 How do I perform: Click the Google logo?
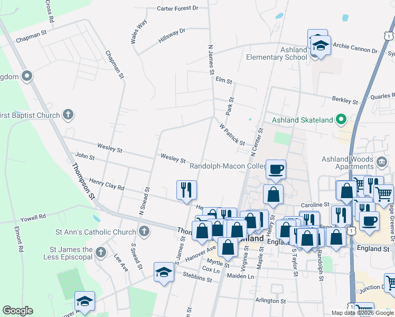(17, 311)
